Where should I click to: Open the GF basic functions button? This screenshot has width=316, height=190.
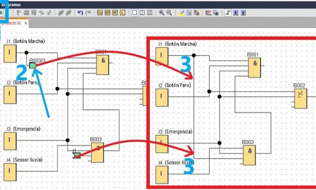107,13
